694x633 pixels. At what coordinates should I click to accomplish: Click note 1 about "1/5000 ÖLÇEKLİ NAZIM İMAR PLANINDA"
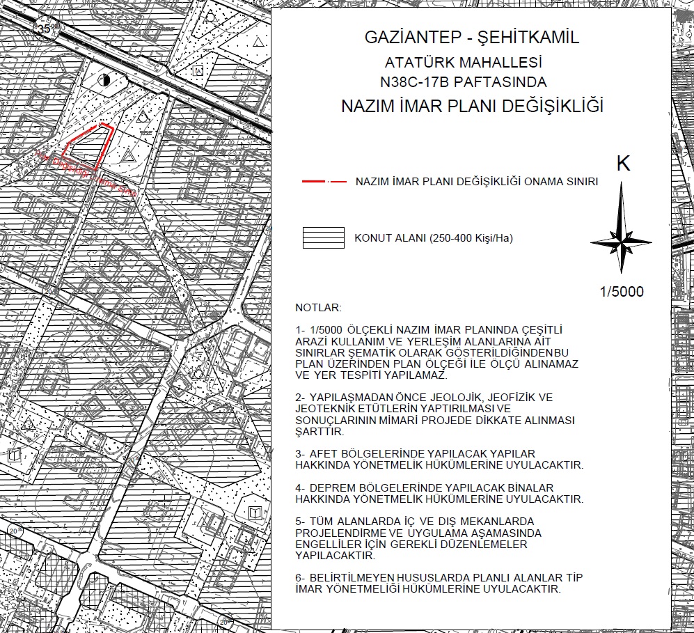point(437,353)
